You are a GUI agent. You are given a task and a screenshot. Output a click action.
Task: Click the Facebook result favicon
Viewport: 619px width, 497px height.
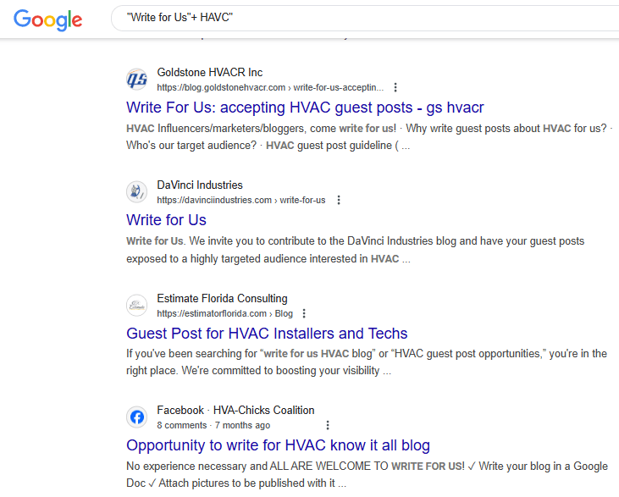pyautogui.click(x=137, y=417)
